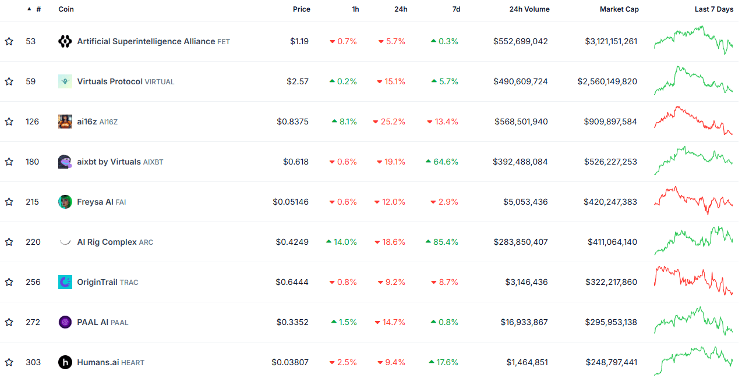
Task: View FET 7-day sparkline chart
Action: (693, 40)
